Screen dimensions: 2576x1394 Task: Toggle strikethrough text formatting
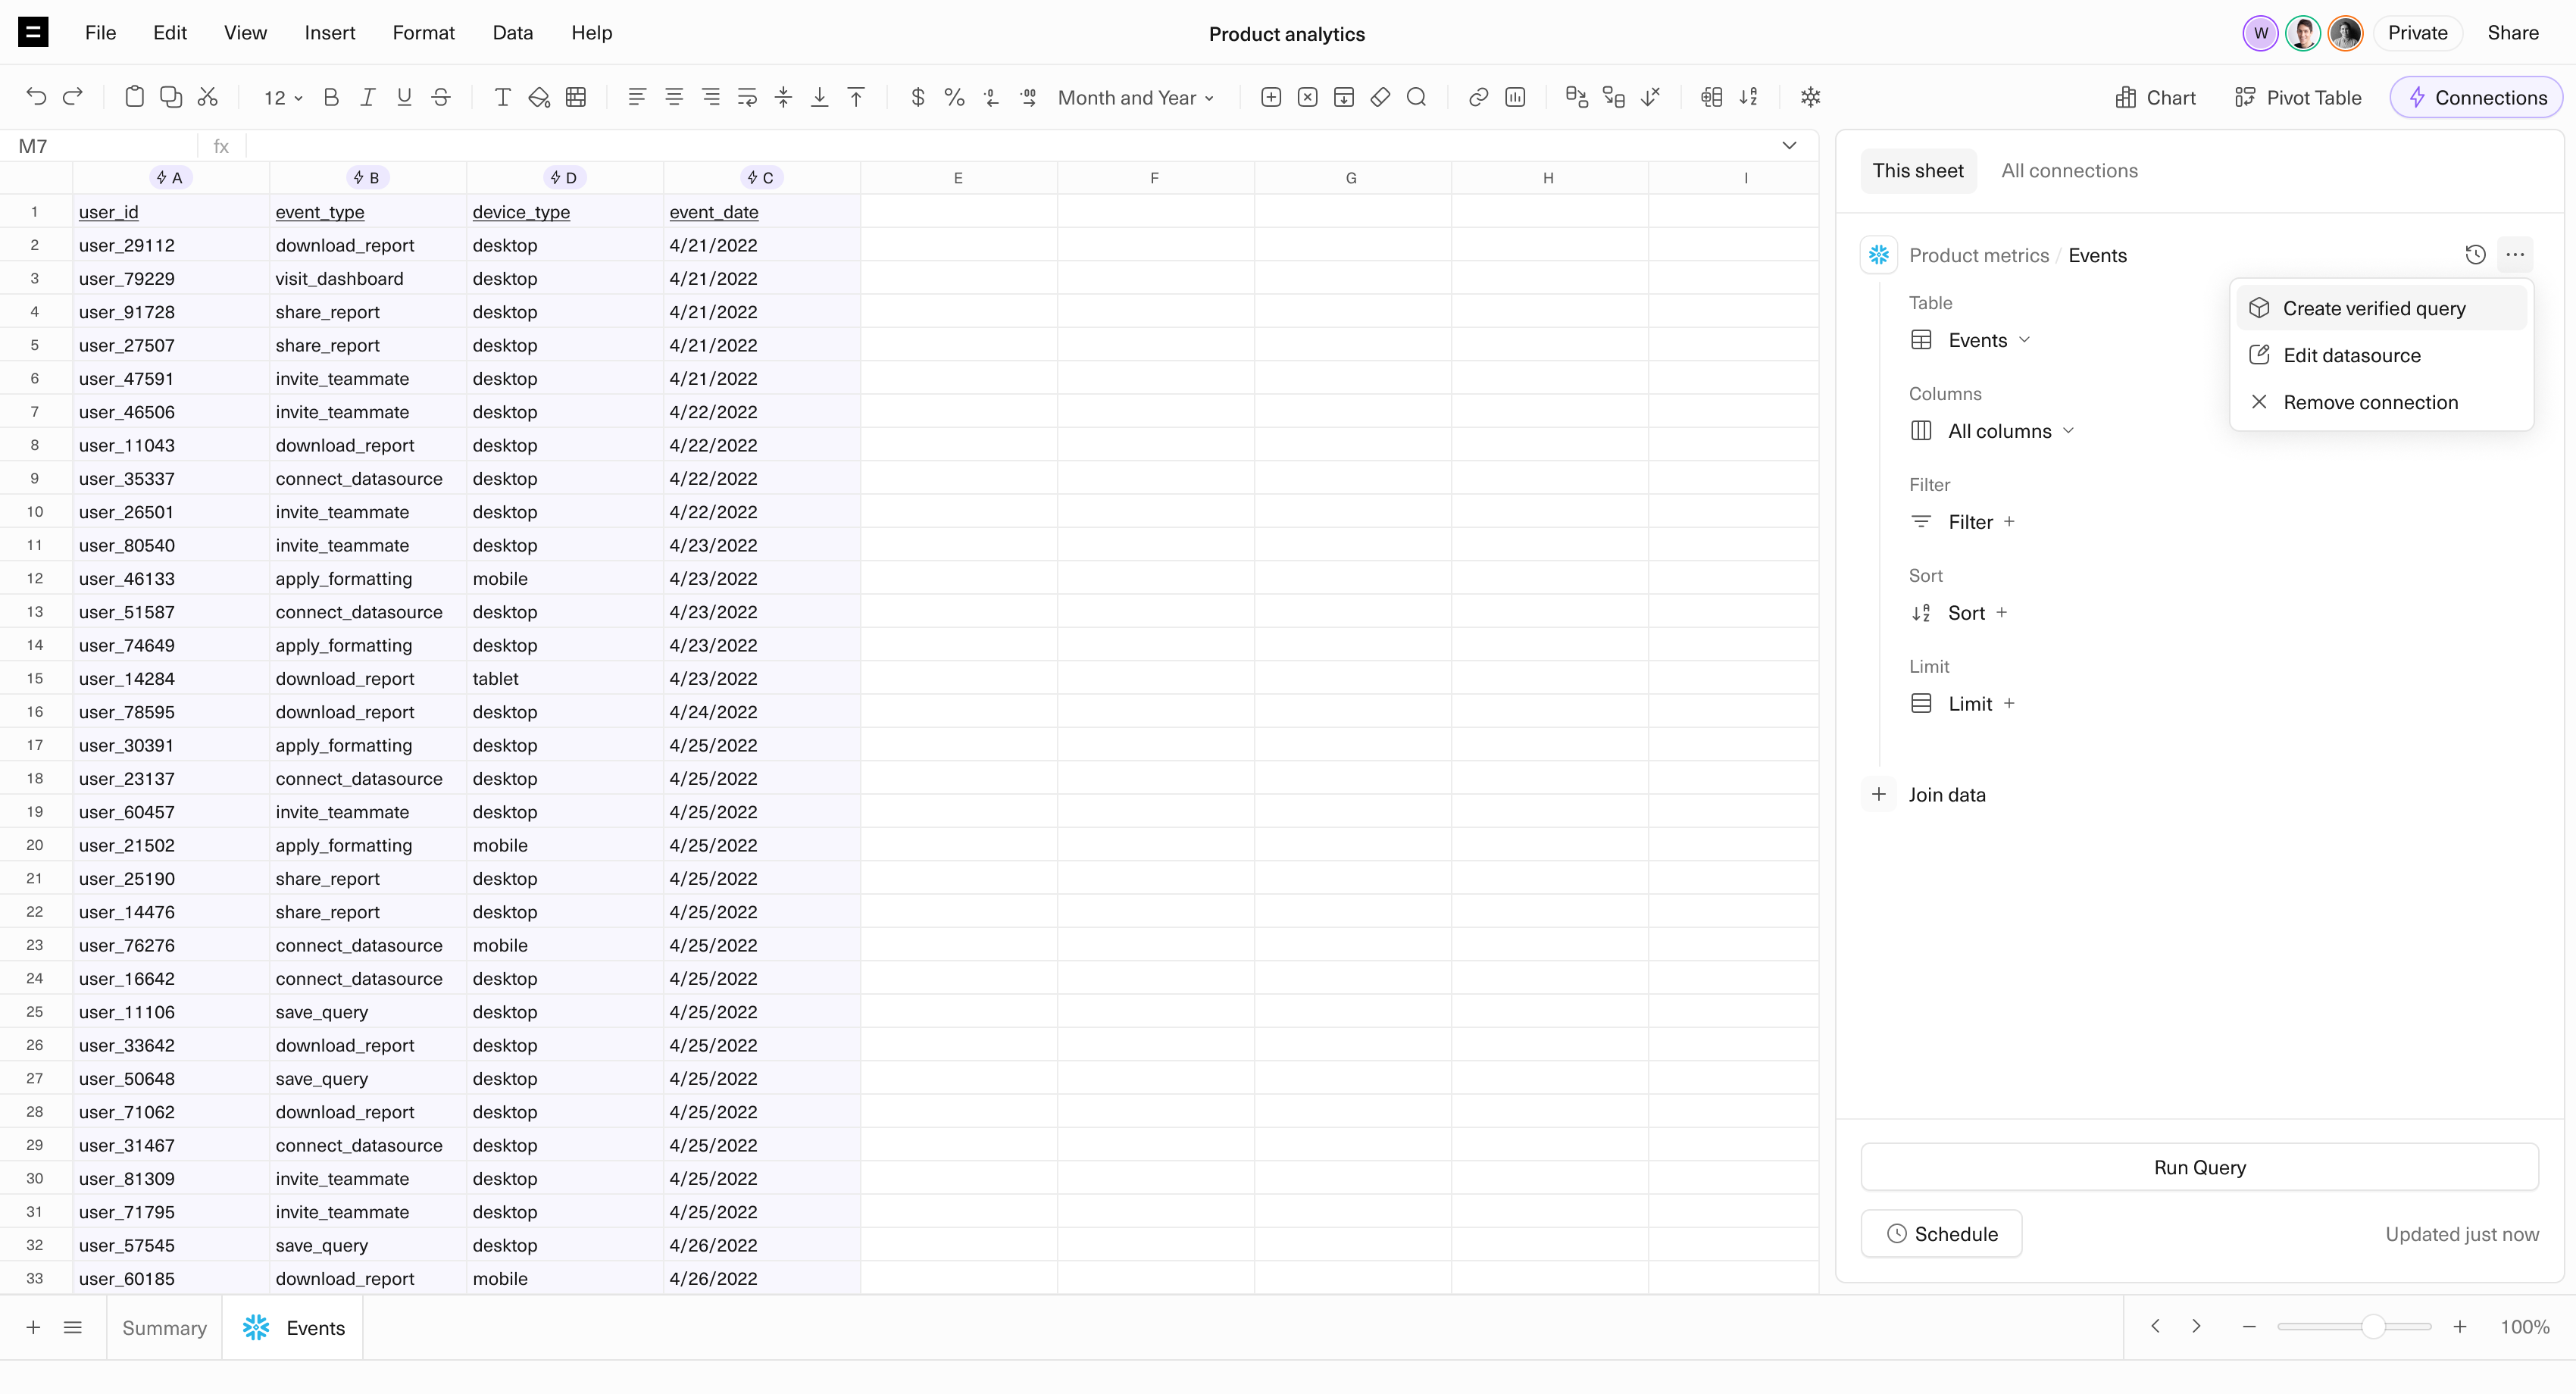pyautogui.click(x=440, y=97)
